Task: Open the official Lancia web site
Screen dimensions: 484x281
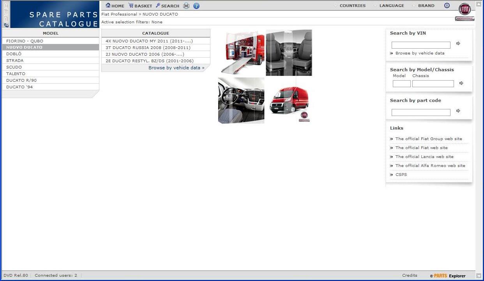Action: point(424,157)
